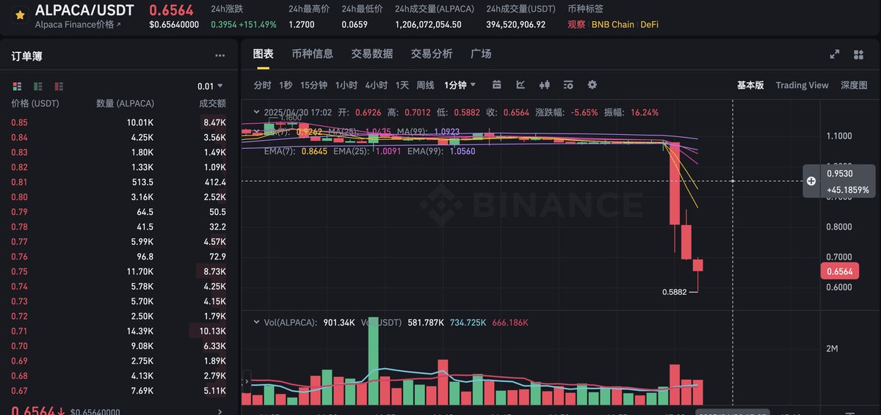Screen dimensions: 881x415
Task: Open technical indicators icon
Action: click(x=568, y=85)
